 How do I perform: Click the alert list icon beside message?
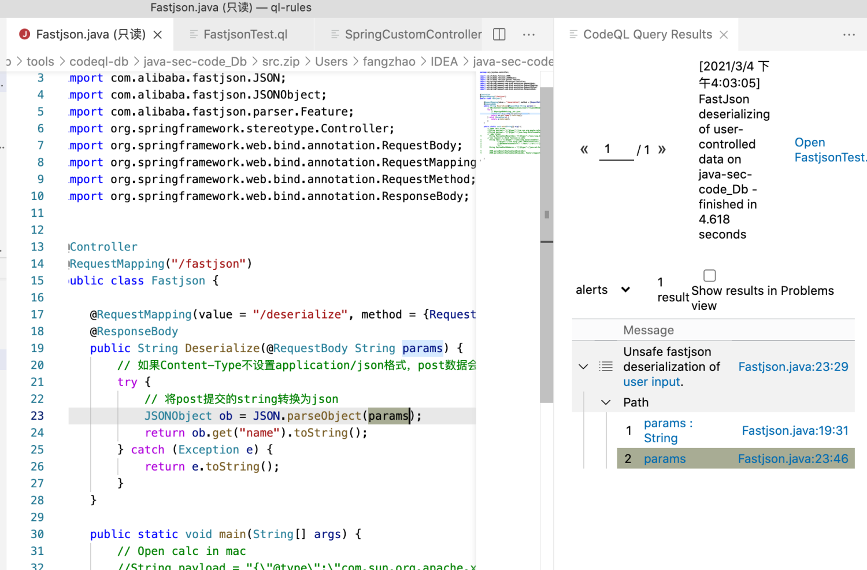606,367
